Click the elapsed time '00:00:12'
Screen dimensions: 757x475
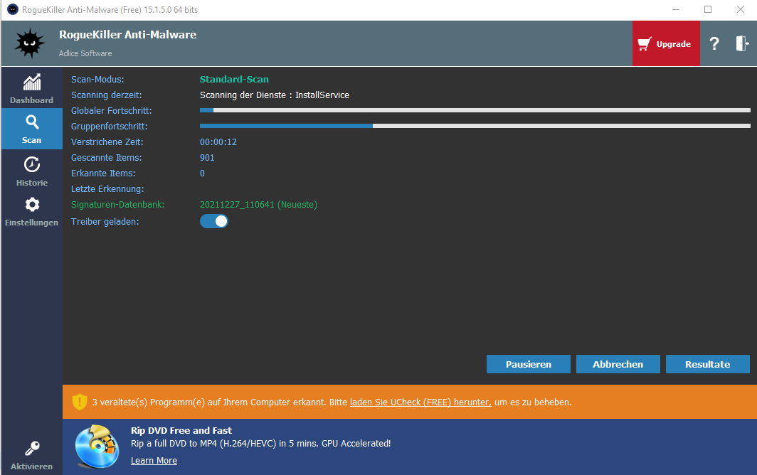218,142
